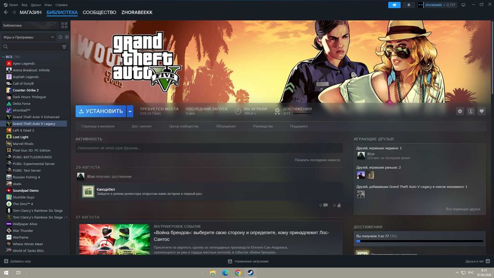Click Apex Legends game icon
The height and width of the screenshot is (278, 494).
click(x=9, y=63)
